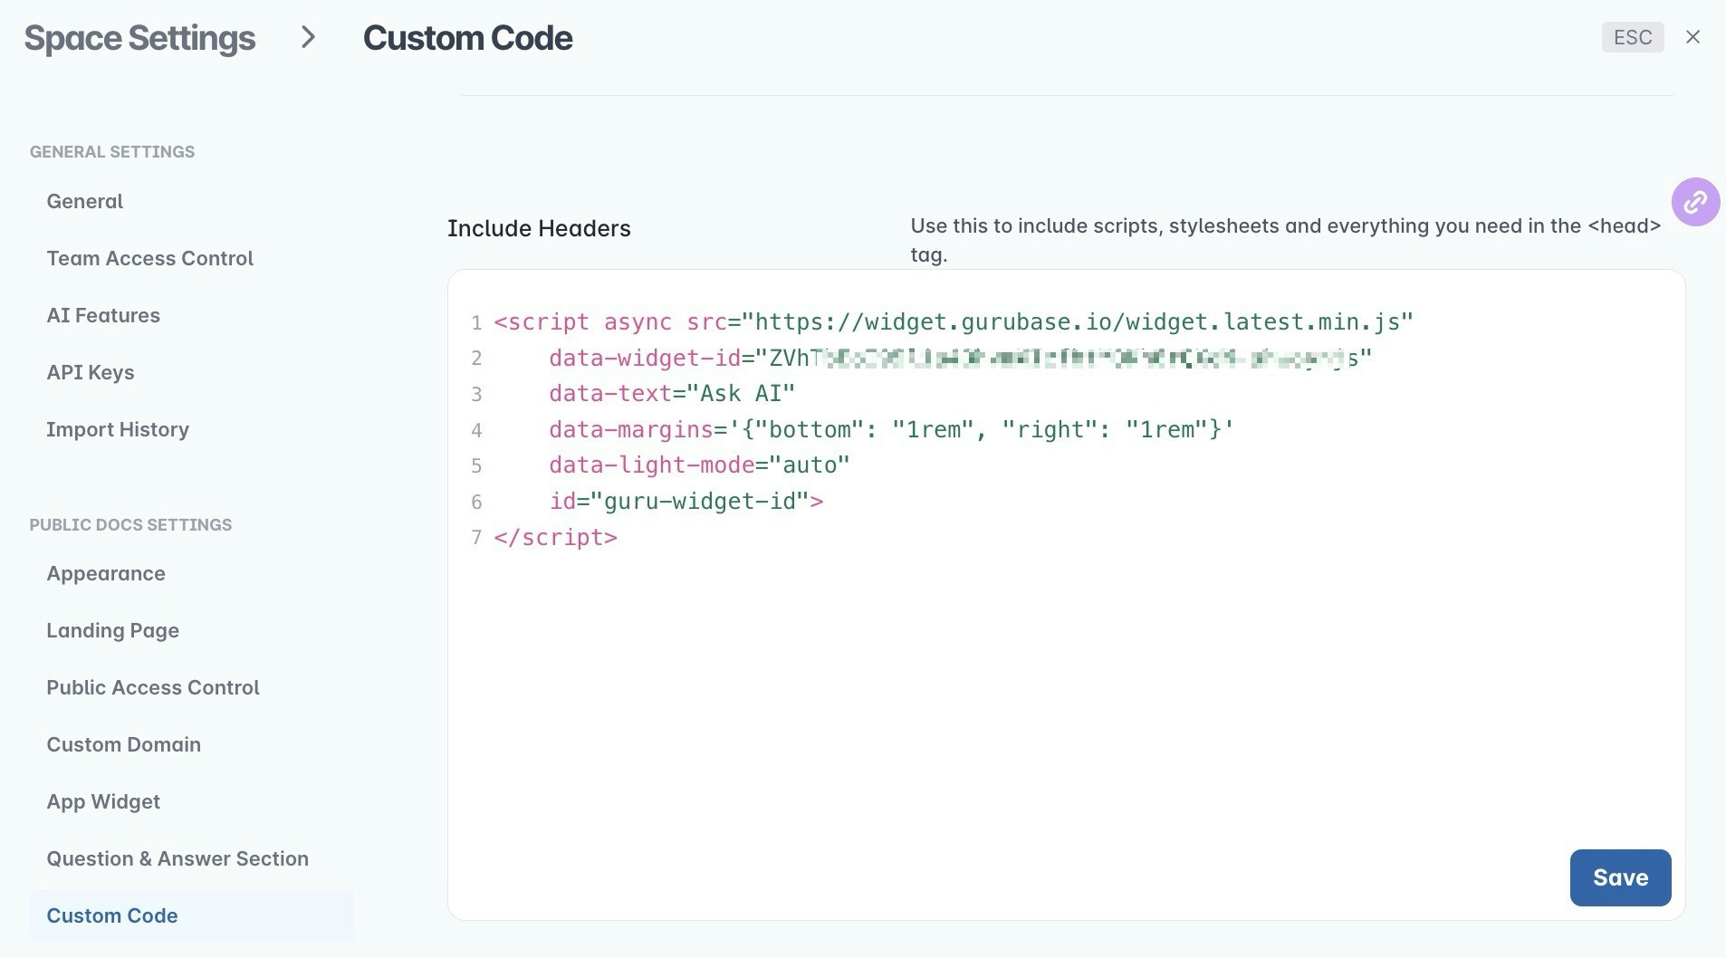The height and width of the screenshot is (958, 1726).
Task: Click into the Include Headers code editor
Action: (x=1066, y=595)
